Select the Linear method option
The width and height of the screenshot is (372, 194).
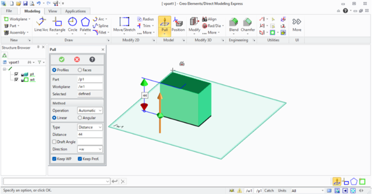[x=54, y=117]
